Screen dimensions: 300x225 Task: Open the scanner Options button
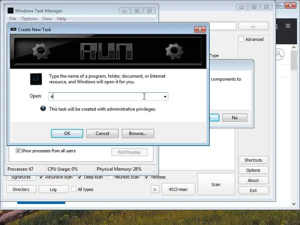tap(253, 170)
